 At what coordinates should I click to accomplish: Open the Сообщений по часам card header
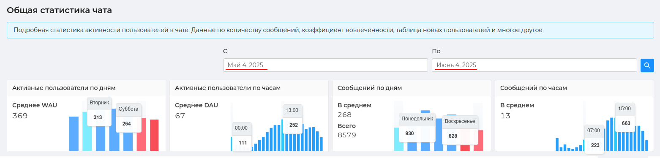click(x=574, y=88)
